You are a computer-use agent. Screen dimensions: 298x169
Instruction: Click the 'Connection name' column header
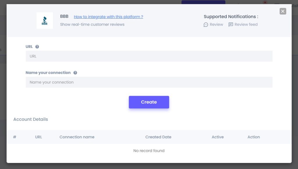click(77, 137)
